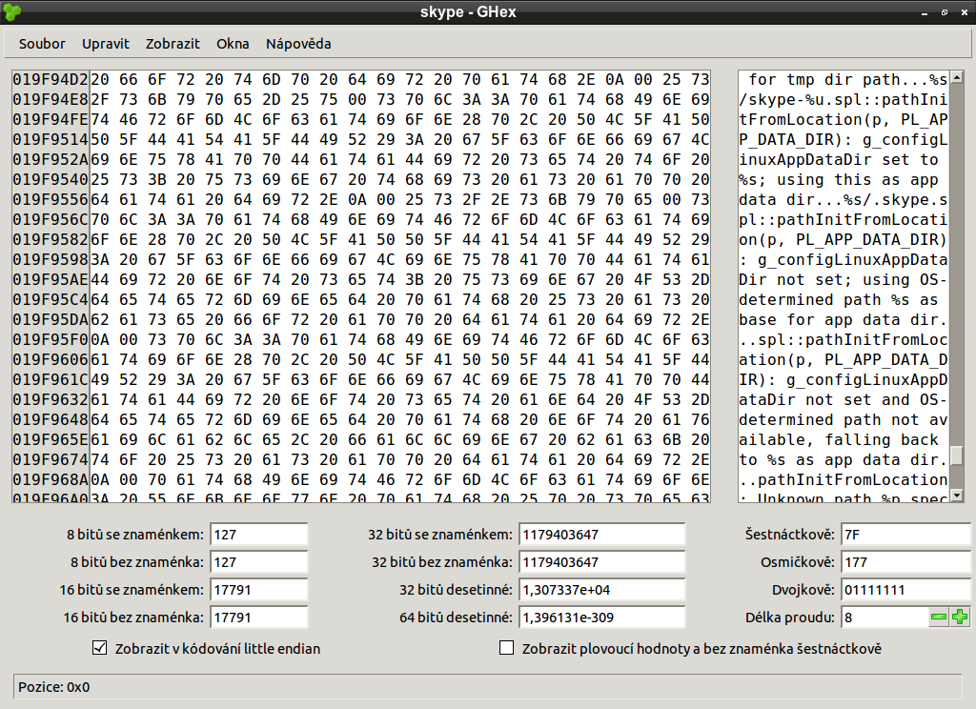Enable unsigned and float hexadecimal display checkbox
This screenshot has height=709, width=976.
tap(507, 648)
